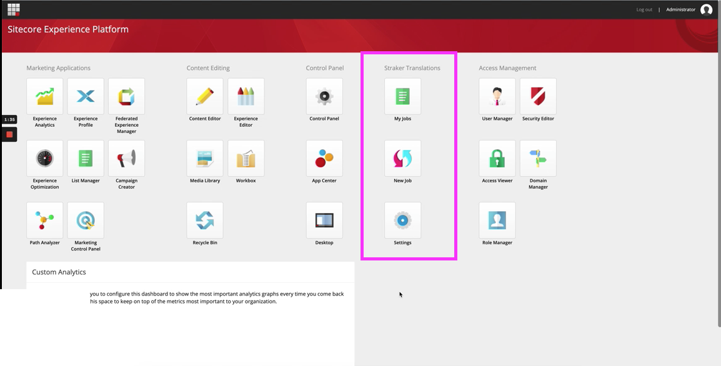Click the Straker Translations heading

point(412,68)
